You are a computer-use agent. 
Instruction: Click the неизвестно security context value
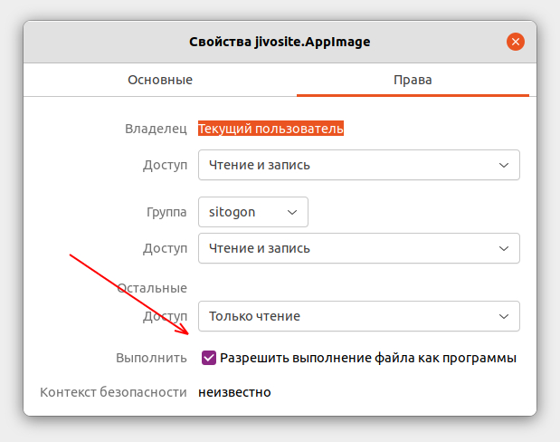coord(234,392)
